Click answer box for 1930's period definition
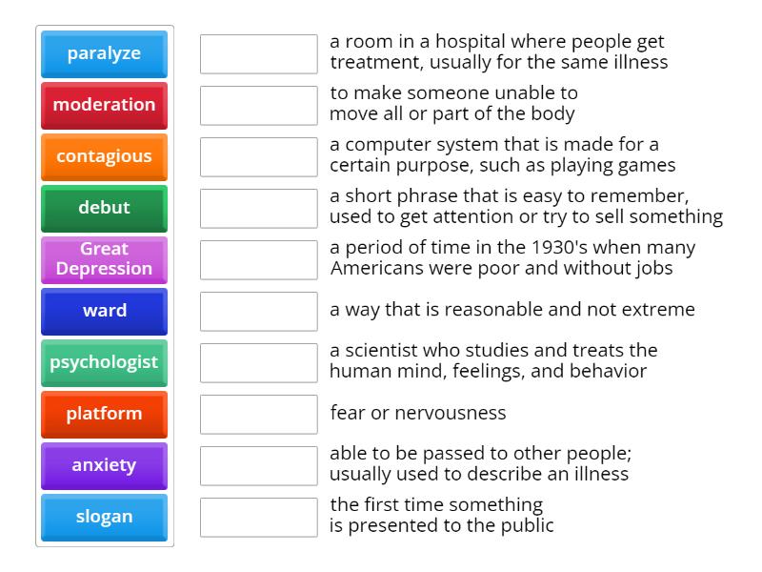Screen dimensions: 762x572 coord(259,260)
